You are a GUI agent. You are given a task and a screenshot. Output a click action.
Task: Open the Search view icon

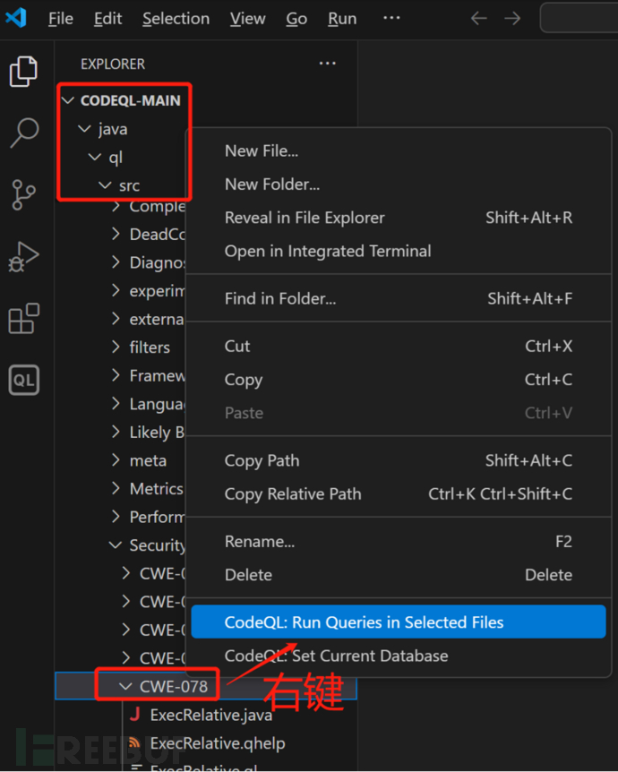point(24,133)
